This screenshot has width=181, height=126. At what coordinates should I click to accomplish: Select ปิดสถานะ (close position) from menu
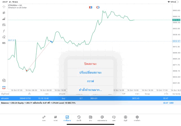90,64
